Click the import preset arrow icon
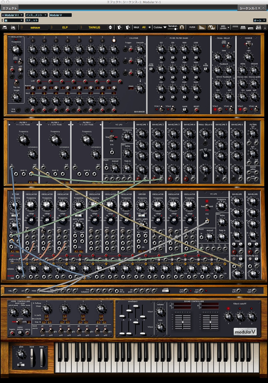268x383 pixels. pos(119,27)
